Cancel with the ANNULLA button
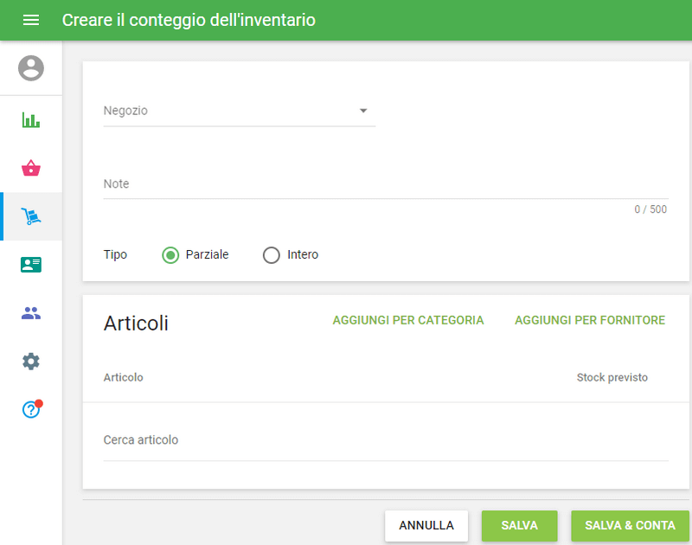Screen dimensions: 692x545 [426, 525]
